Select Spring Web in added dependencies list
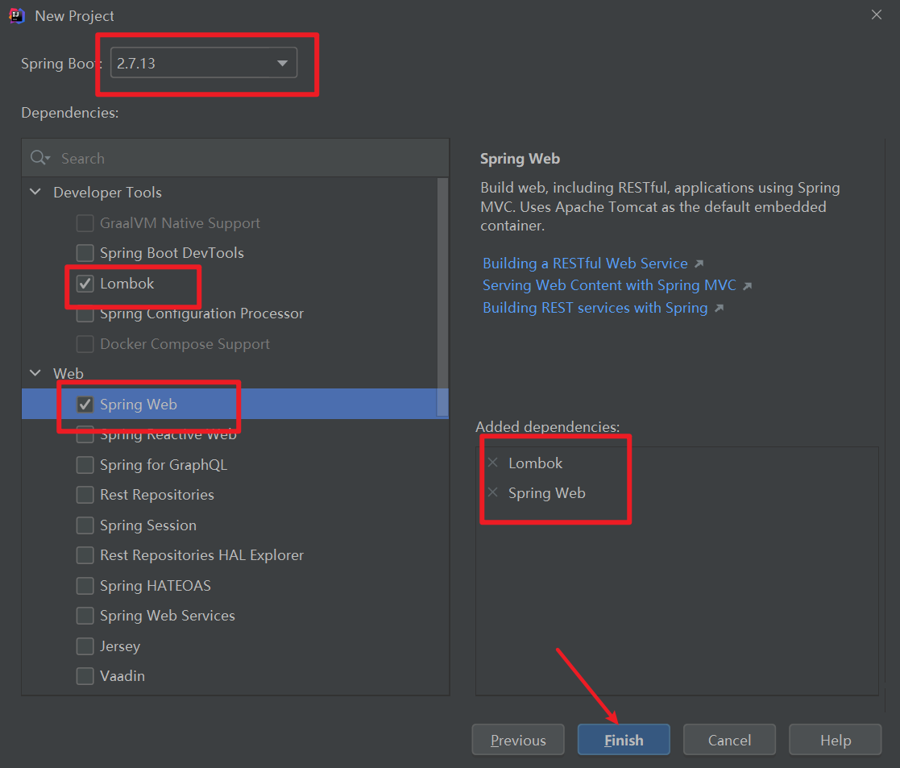The image size is (900, 768). coord(546,493)
